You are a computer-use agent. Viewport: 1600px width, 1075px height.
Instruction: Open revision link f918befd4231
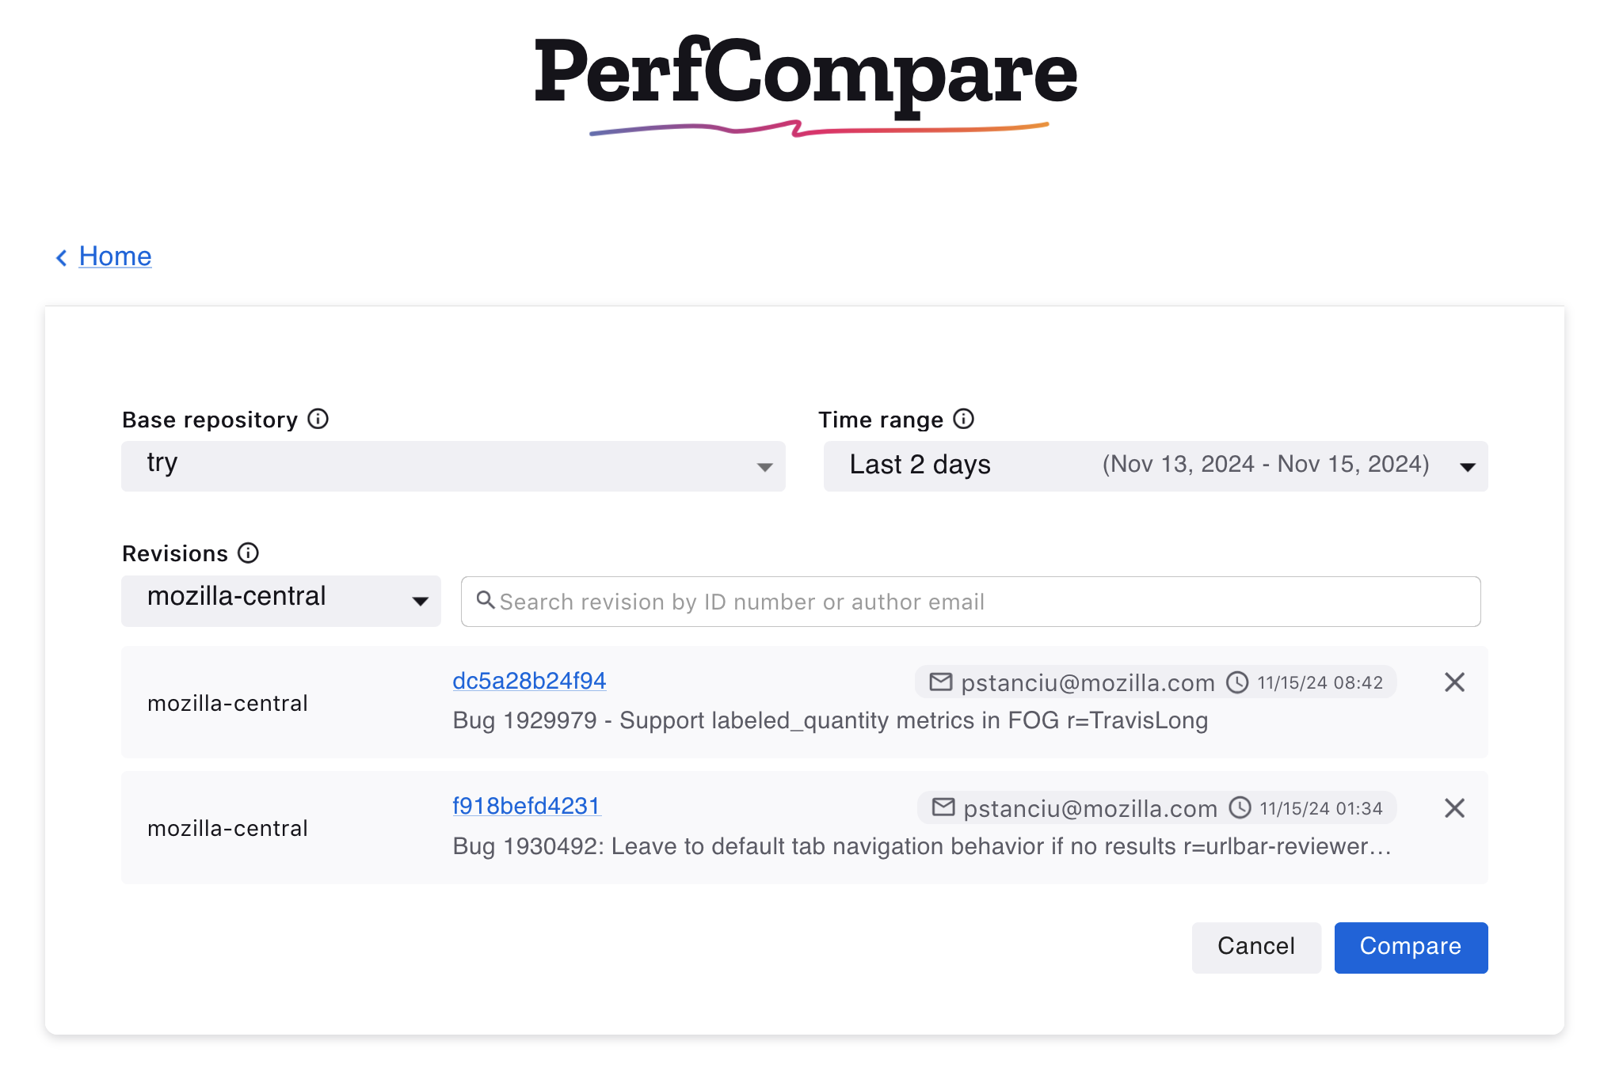pyautogui.click(x=527, y=806)
